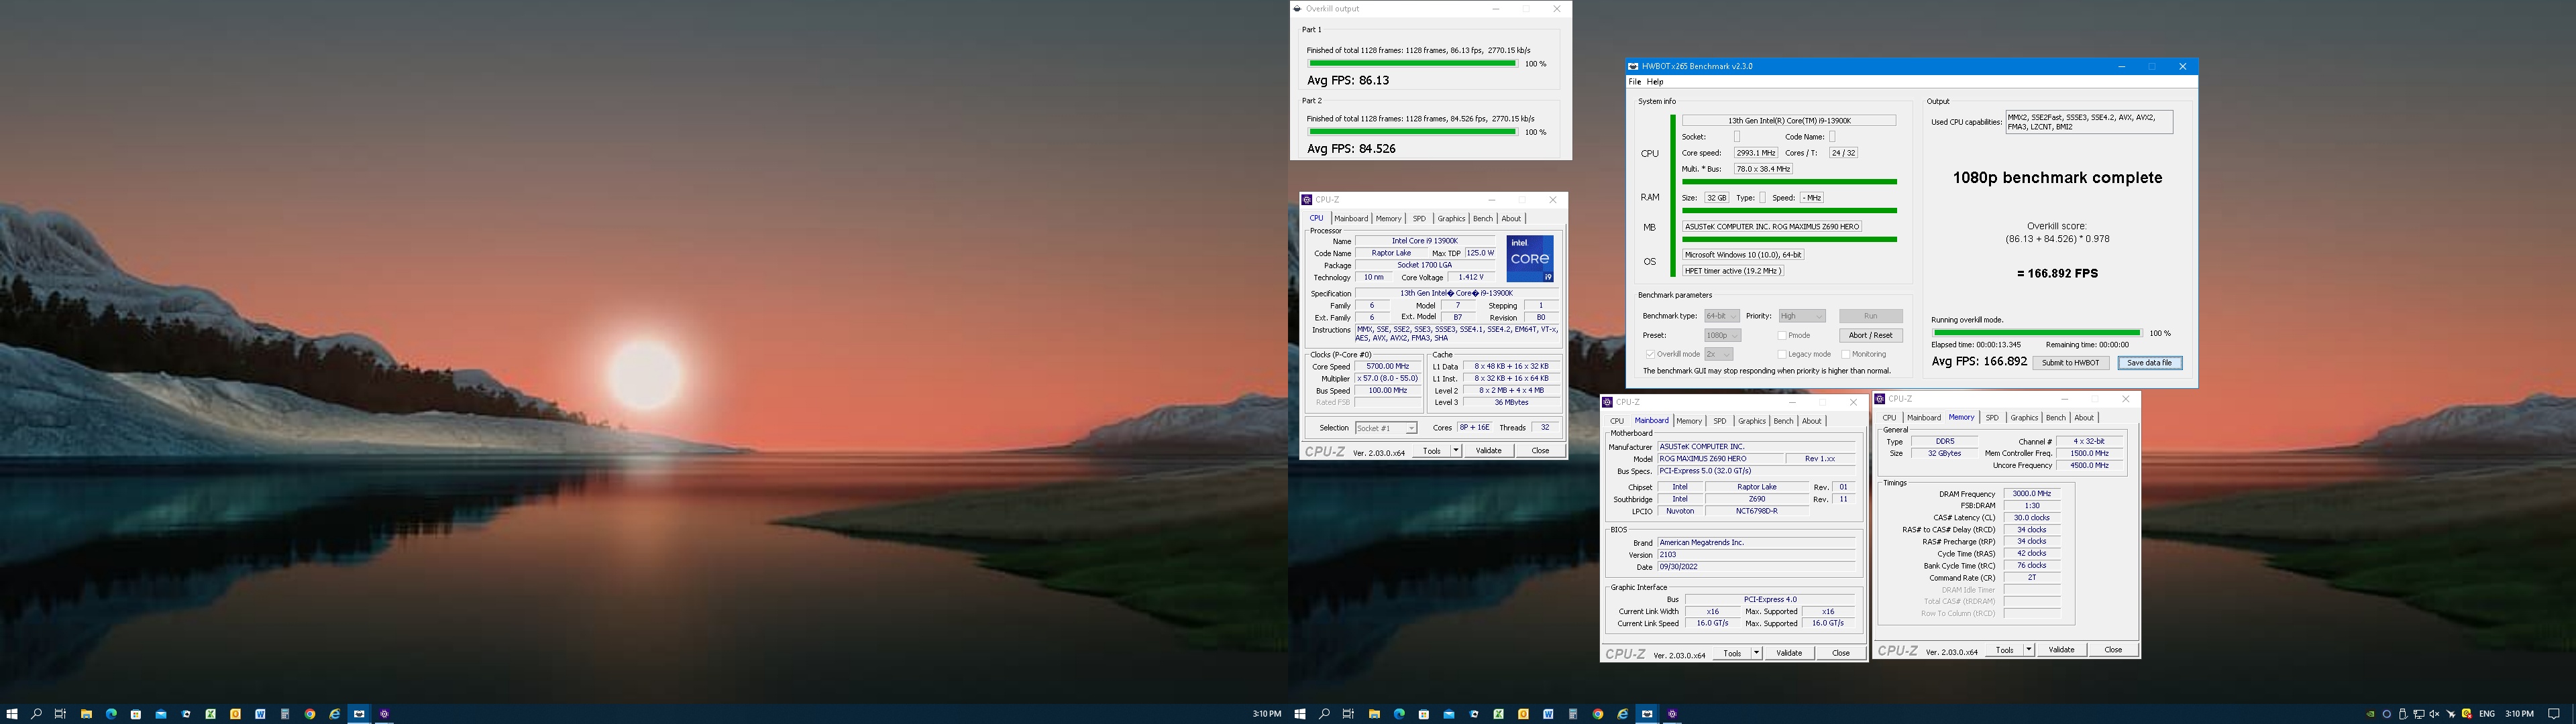Click title icon of CPU-Z Mainboard window

[x=1608, y=402]
